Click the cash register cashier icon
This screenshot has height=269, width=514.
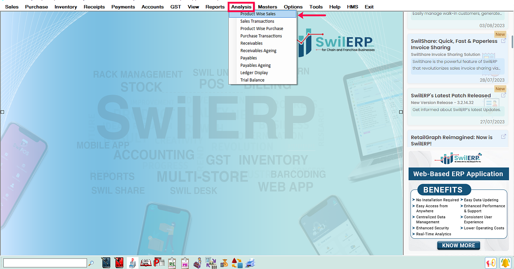[x=198, y=263]
